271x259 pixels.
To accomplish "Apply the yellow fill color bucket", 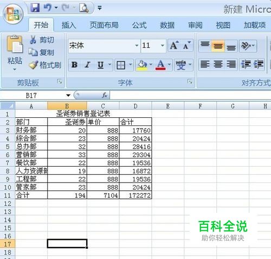I will [x=142, y=65].
